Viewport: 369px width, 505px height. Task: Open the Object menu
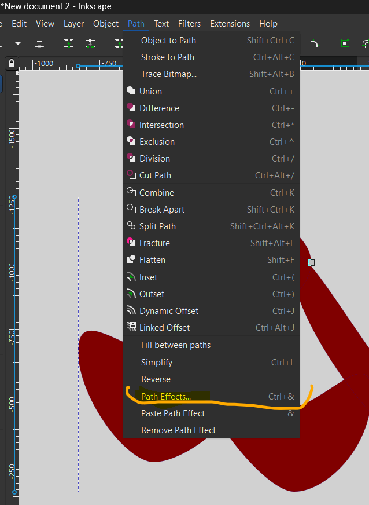[106, 24]
